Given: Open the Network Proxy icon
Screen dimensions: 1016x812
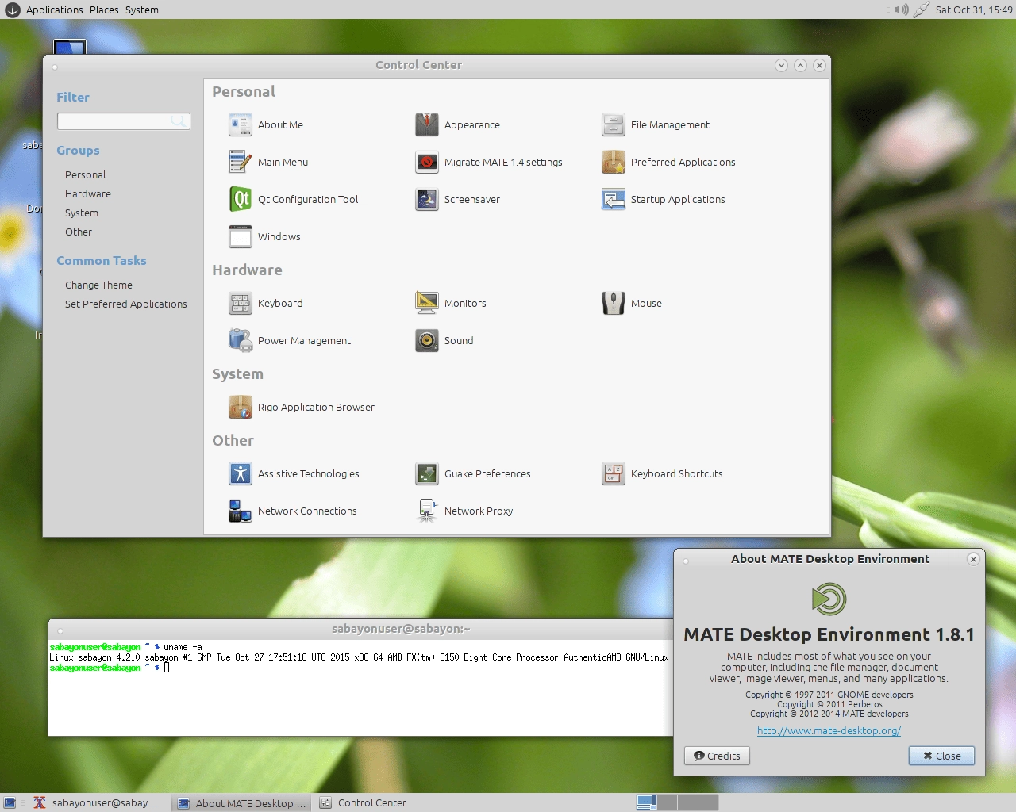Looking at the screenshot, I should pos(427,511).
